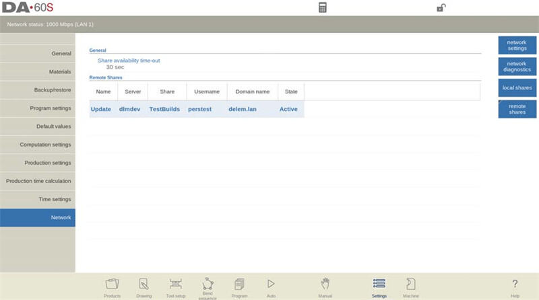Viewport: 539px width, 300px height.
Task: Switch to Manual mode hand icon
Action: [x=325, y=286]
